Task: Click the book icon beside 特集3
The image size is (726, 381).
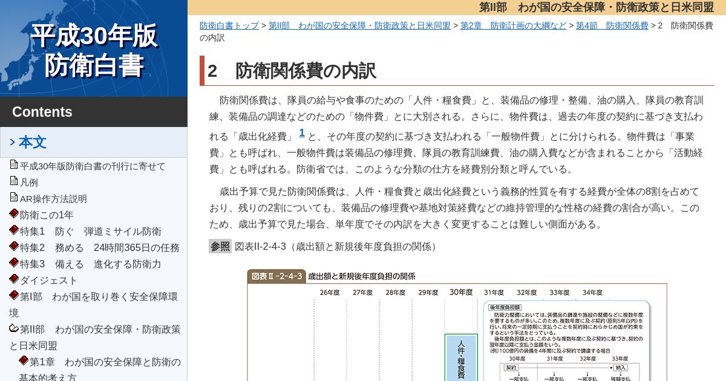Action: tap(14, 262)
